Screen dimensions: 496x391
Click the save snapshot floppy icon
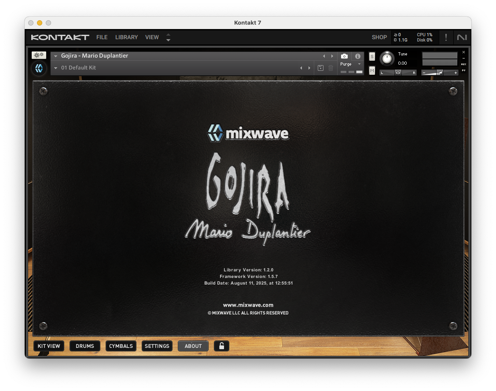(x=320, y=68)
